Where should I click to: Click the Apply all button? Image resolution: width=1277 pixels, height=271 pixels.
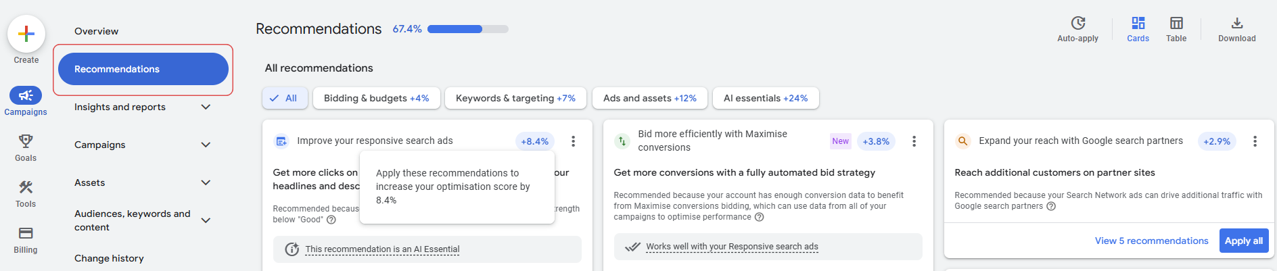coord(1244,241)
